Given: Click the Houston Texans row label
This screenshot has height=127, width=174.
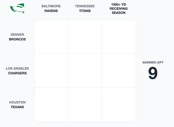Looking at the screenshot, I should 17,105.
